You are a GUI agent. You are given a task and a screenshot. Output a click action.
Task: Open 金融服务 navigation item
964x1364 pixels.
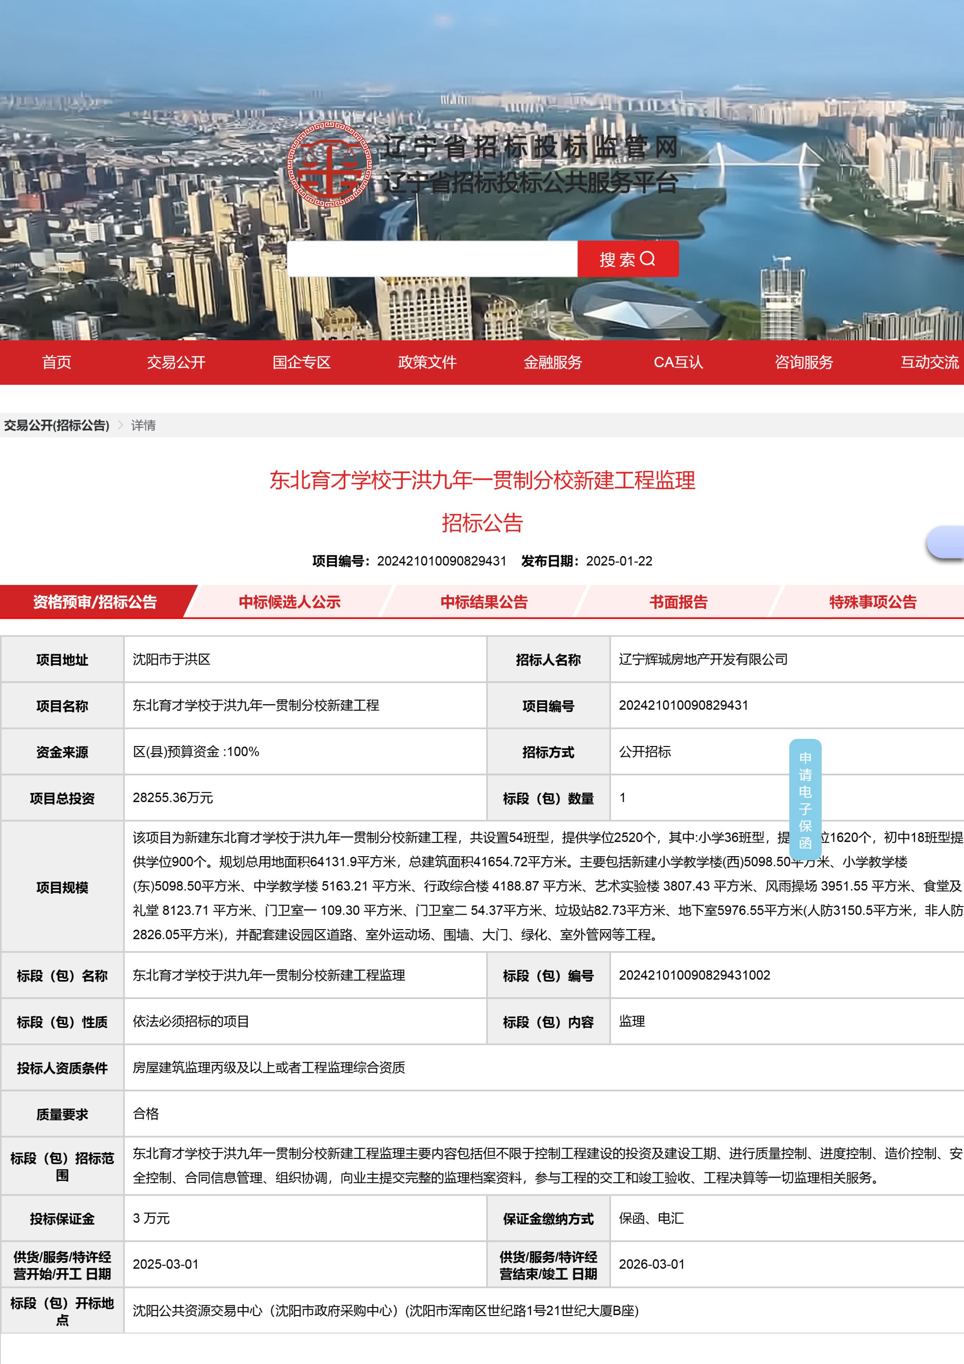553,362
